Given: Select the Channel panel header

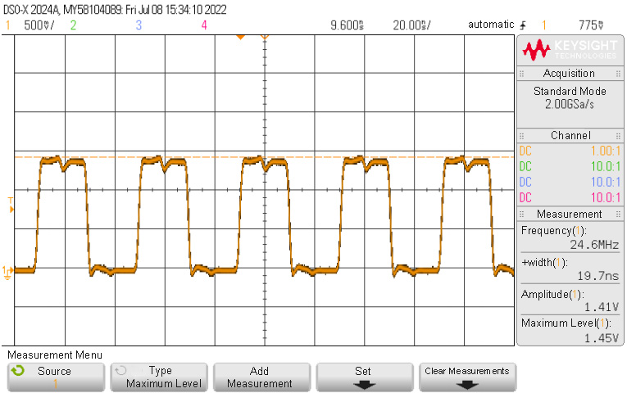Looking at the screenshot, I should pyautogui.click(x=570, y=135).
